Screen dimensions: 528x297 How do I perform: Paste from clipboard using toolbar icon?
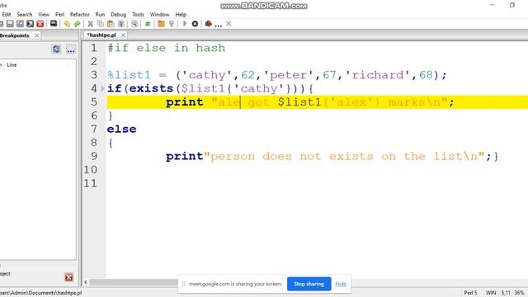tap(111, 24)
